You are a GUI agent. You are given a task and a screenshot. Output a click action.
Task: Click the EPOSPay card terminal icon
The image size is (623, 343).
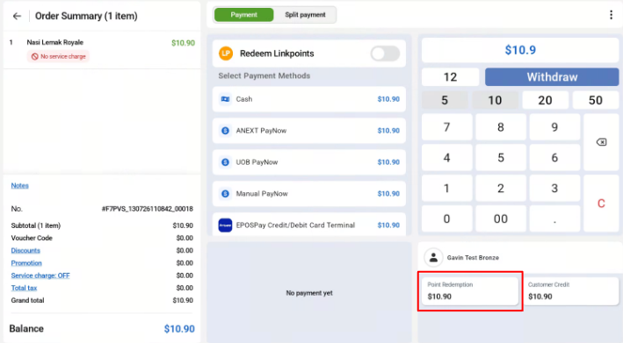(225, 225)
